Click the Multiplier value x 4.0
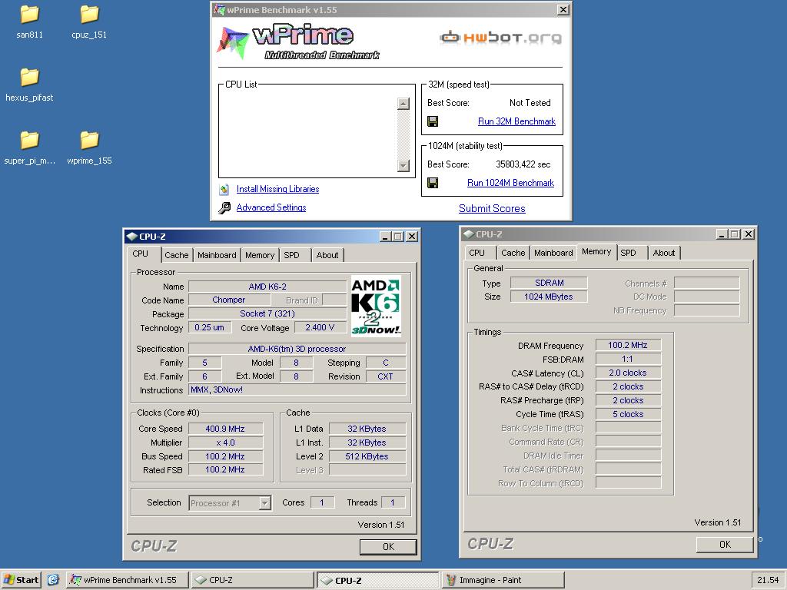787x590 pixels. tap(225, 443)
